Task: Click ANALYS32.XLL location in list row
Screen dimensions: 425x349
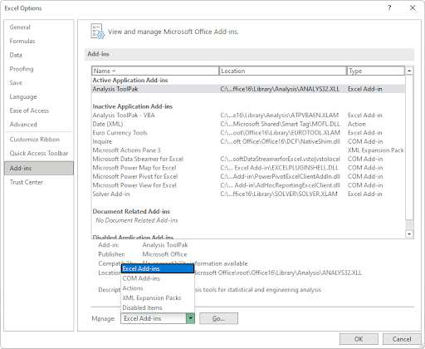Action: (280, 89)
